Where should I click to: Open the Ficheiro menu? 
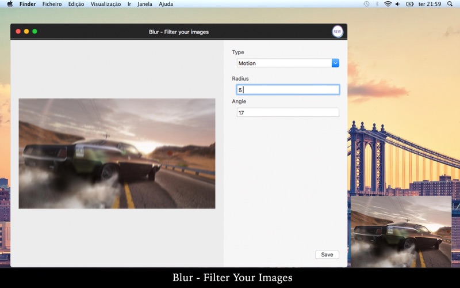click(x=52, y=4)
